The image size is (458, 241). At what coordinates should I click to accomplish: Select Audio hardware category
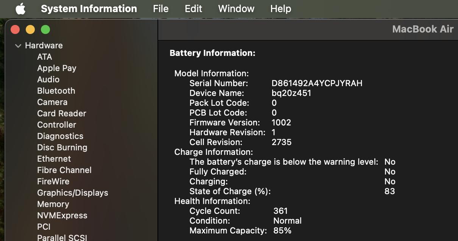point(48,79)
